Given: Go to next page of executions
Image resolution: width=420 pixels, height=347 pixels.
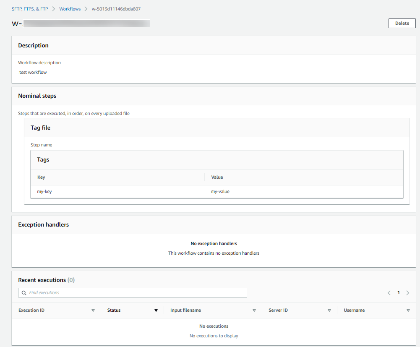Looking at the screenshot, I should 408,293.
